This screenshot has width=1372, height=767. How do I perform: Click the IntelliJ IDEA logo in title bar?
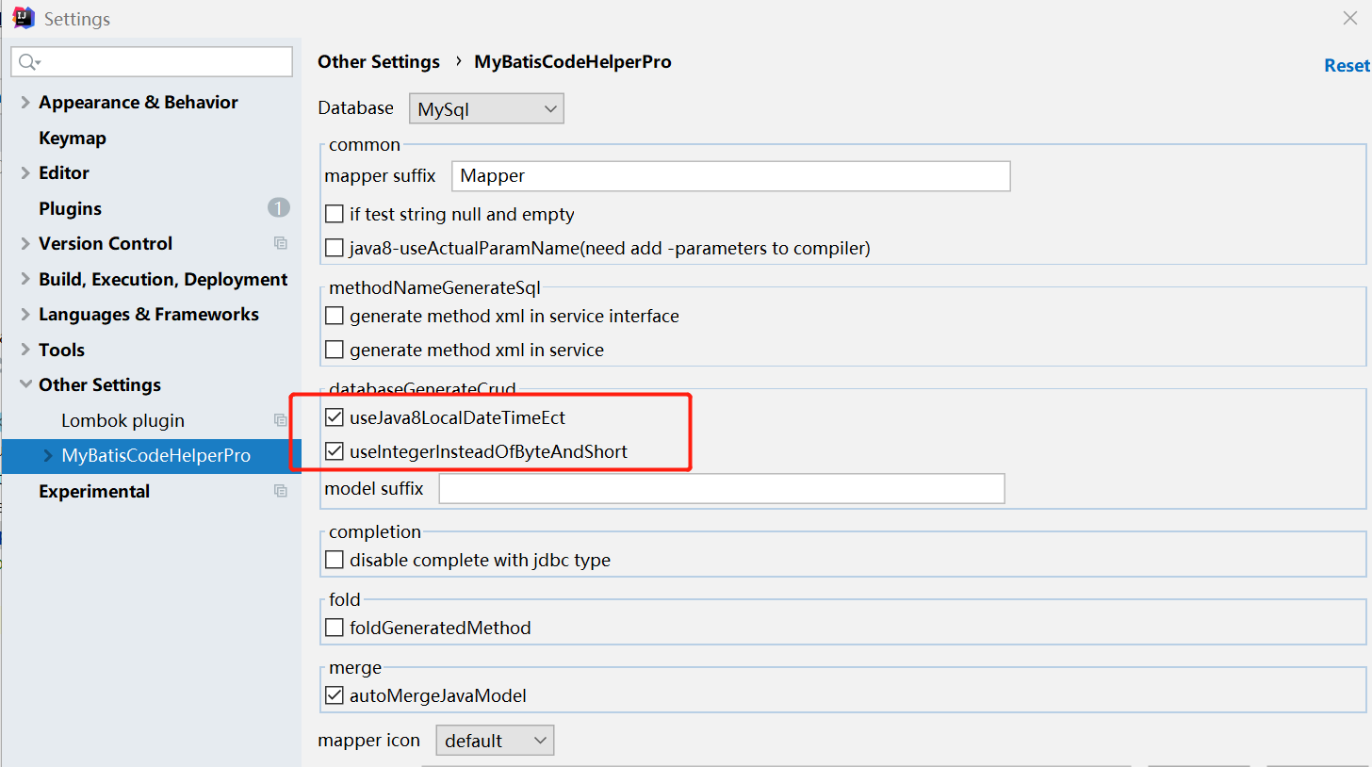24,18
